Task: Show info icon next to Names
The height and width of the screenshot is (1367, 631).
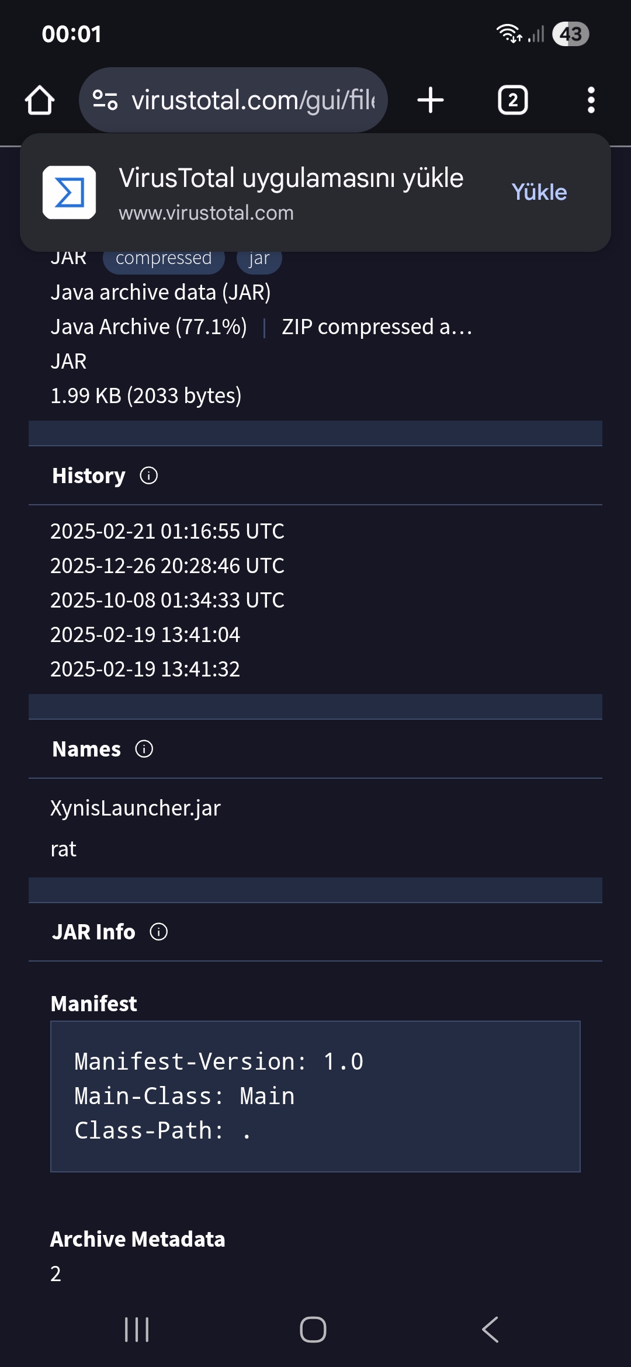Action: coord(144,749)
